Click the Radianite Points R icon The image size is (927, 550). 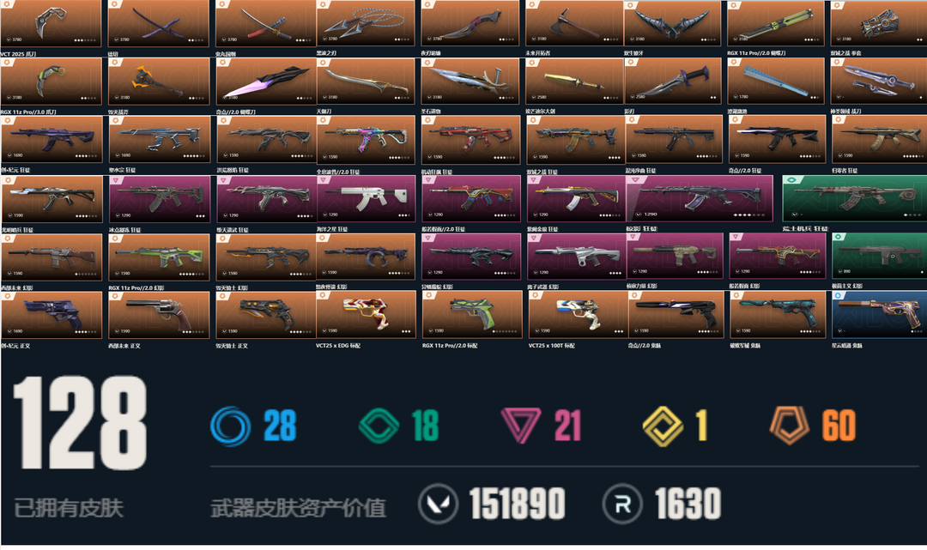pos(622,504)
